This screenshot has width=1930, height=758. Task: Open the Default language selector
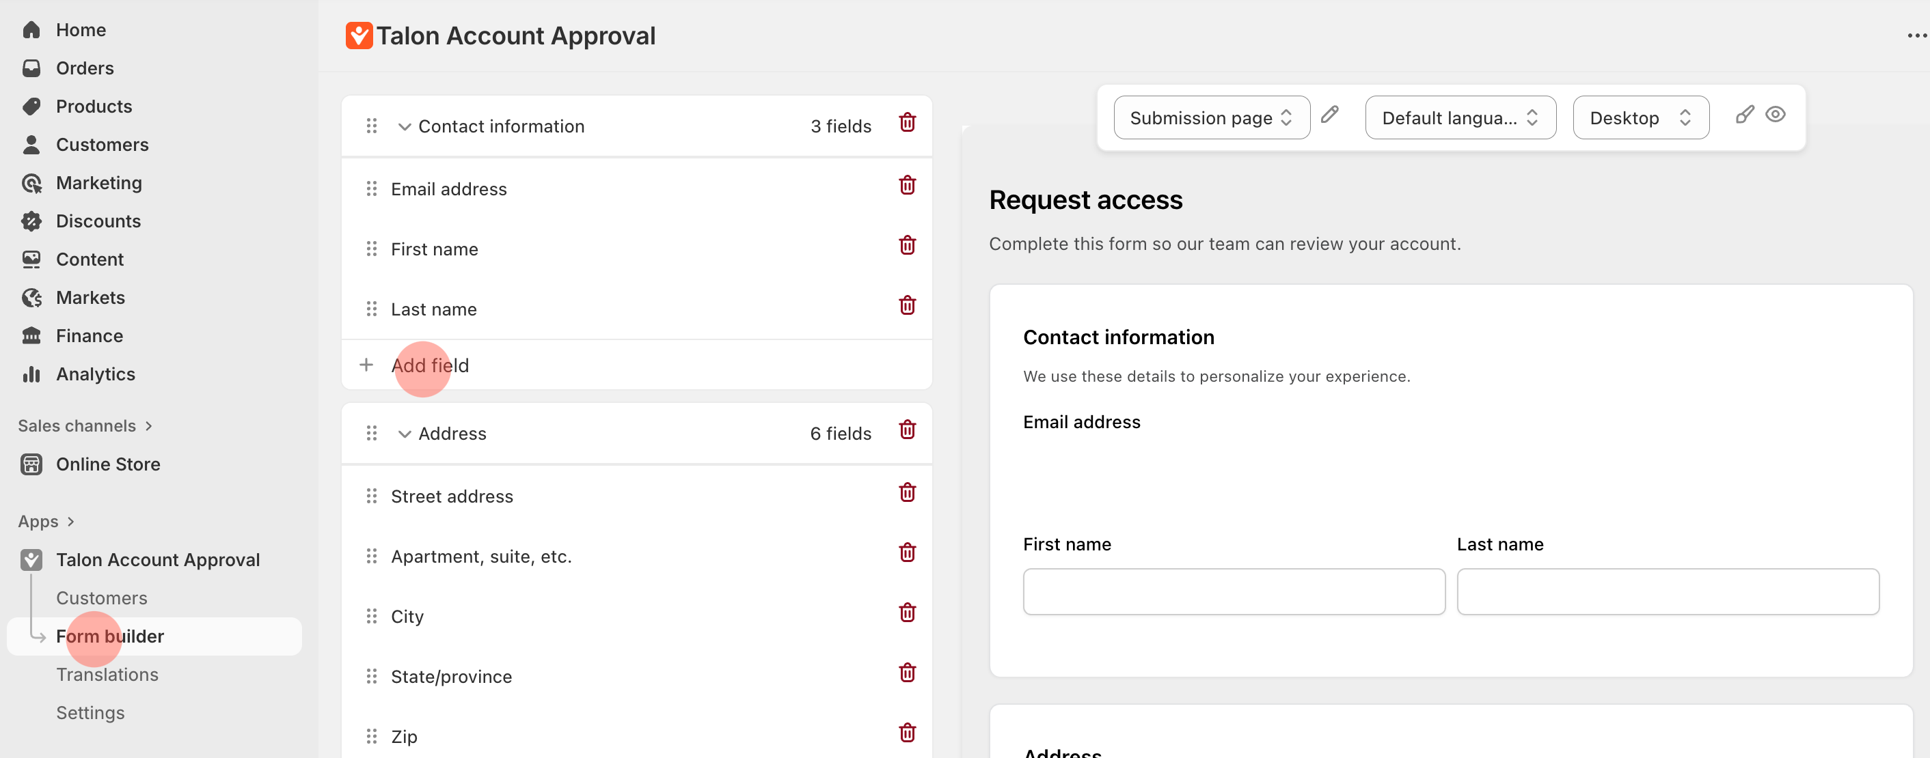click(x=1460, y=117)
